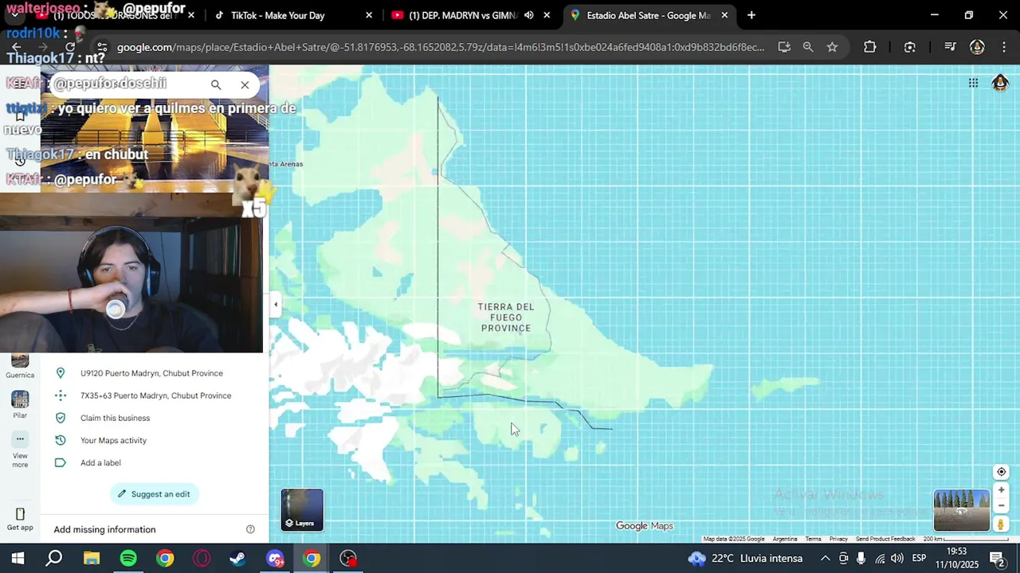This screenshot has height=573, width=1020.
Task: Click Add a label
Action: click(155, 462)
